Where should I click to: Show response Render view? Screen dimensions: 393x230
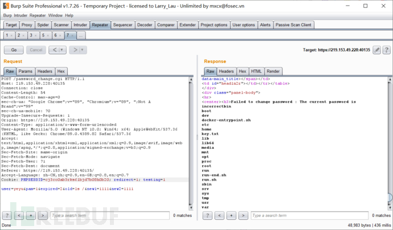273,71
